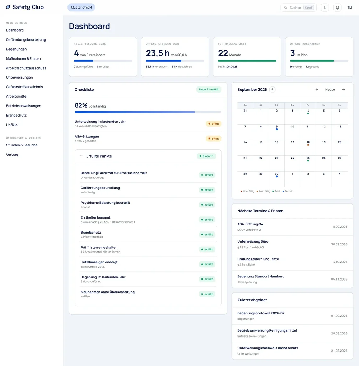This screenshot has width=359, height=366.
Task: Open Unterweisung Büro appointment
Action: click(292, 244)
